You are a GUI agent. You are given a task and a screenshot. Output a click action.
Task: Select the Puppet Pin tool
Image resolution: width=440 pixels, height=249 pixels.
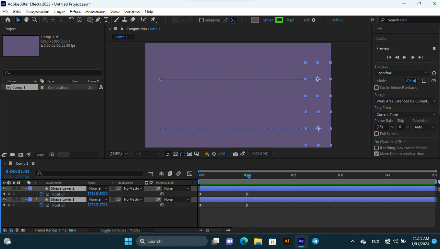[x=153, y=20]
